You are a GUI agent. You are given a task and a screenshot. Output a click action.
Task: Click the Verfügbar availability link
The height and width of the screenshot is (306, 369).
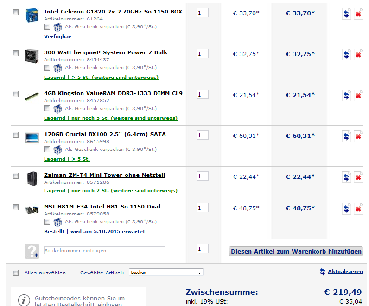point(57,37)
